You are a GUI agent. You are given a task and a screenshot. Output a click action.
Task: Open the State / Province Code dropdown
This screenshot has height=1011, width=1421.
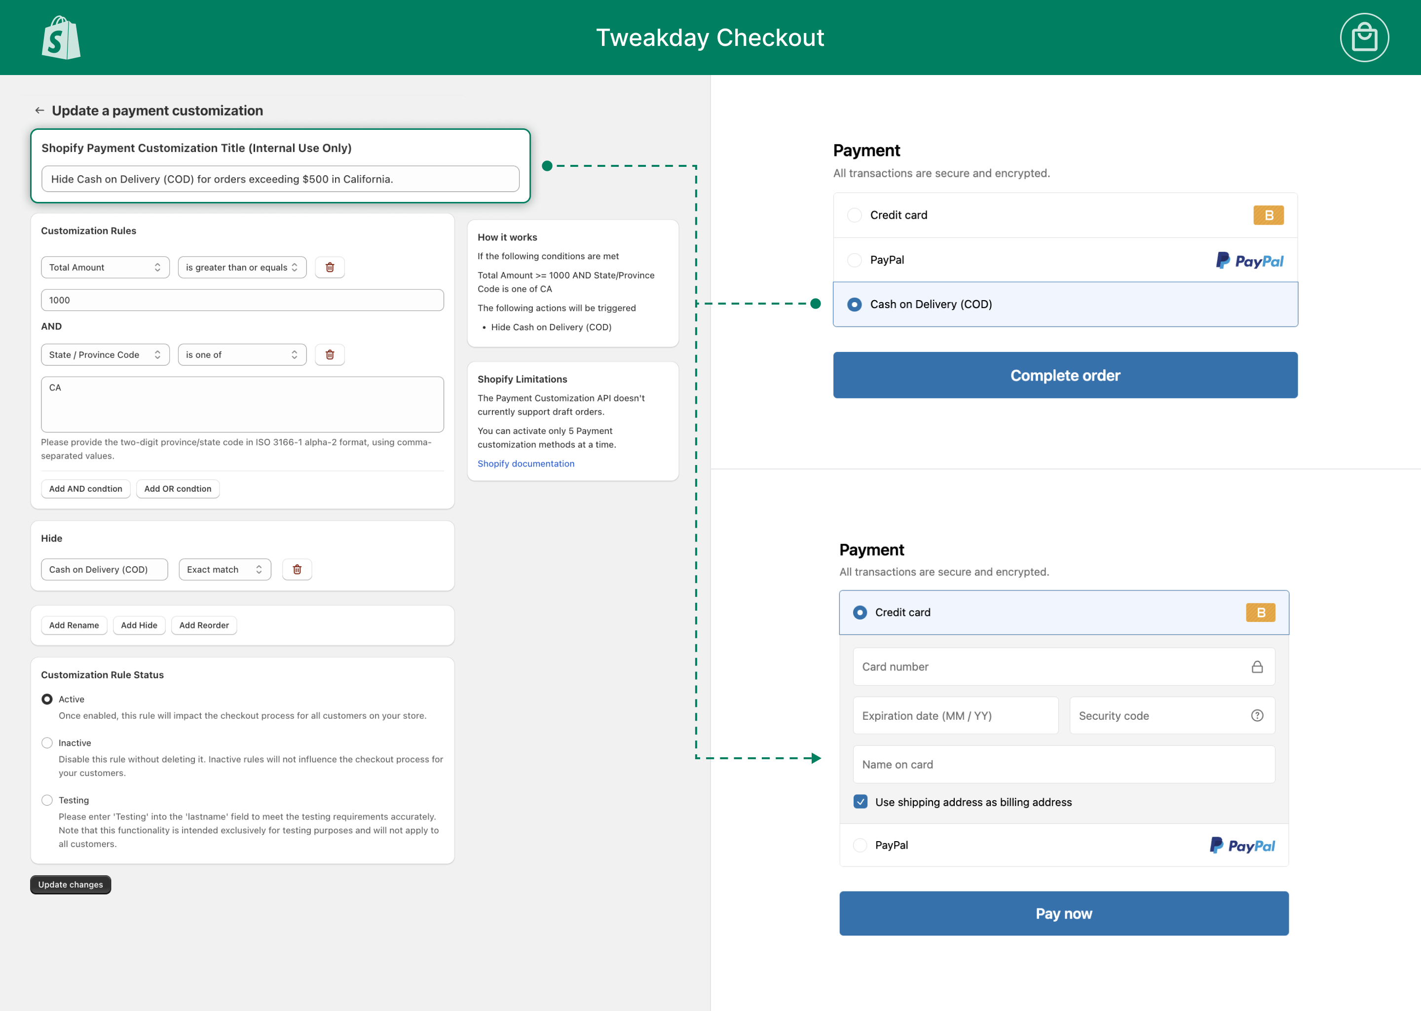coord(105,354)
